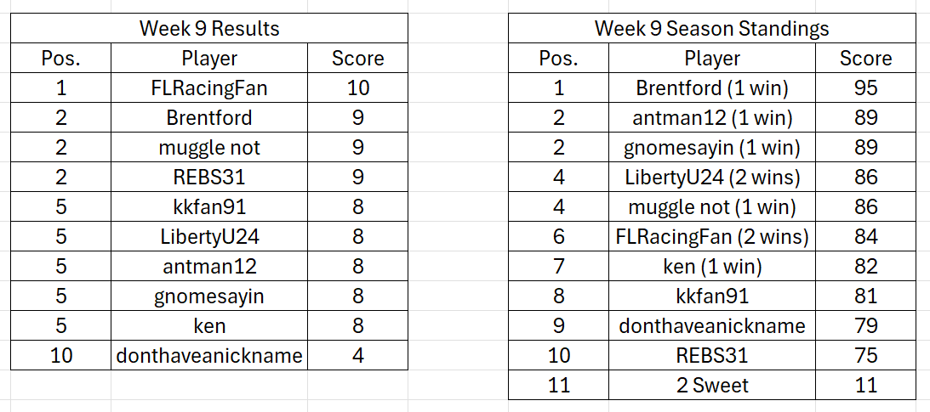This screenshot has height=412, width=930.
Task: Select the 'ken (1 win)' cell
Action: pos(712,266)
